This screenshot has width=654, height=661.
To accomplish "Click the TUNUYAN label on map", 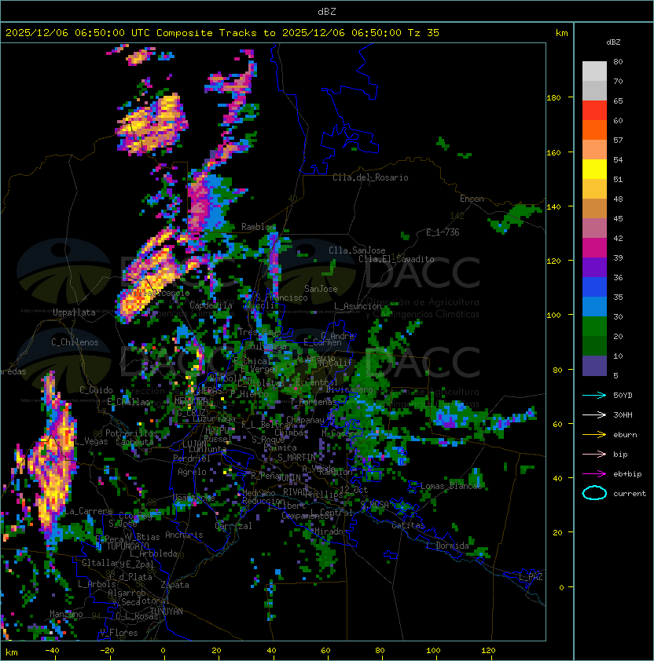I will click(x=167, y=612).
